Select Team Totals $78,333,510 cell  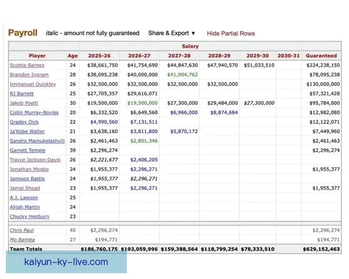coord(258,249)
